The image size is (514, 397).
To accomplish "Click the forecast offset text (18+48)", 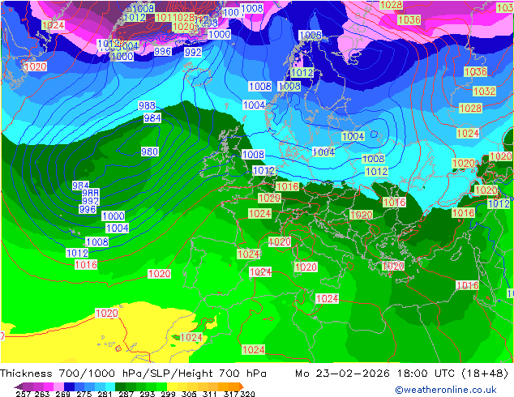I will [x=485, y=374].
